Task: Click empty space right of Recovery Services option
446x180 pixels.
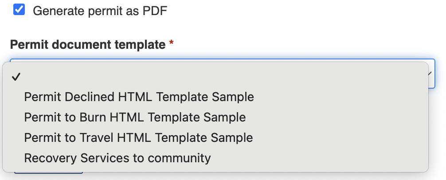Action: (x=319, y=158)
